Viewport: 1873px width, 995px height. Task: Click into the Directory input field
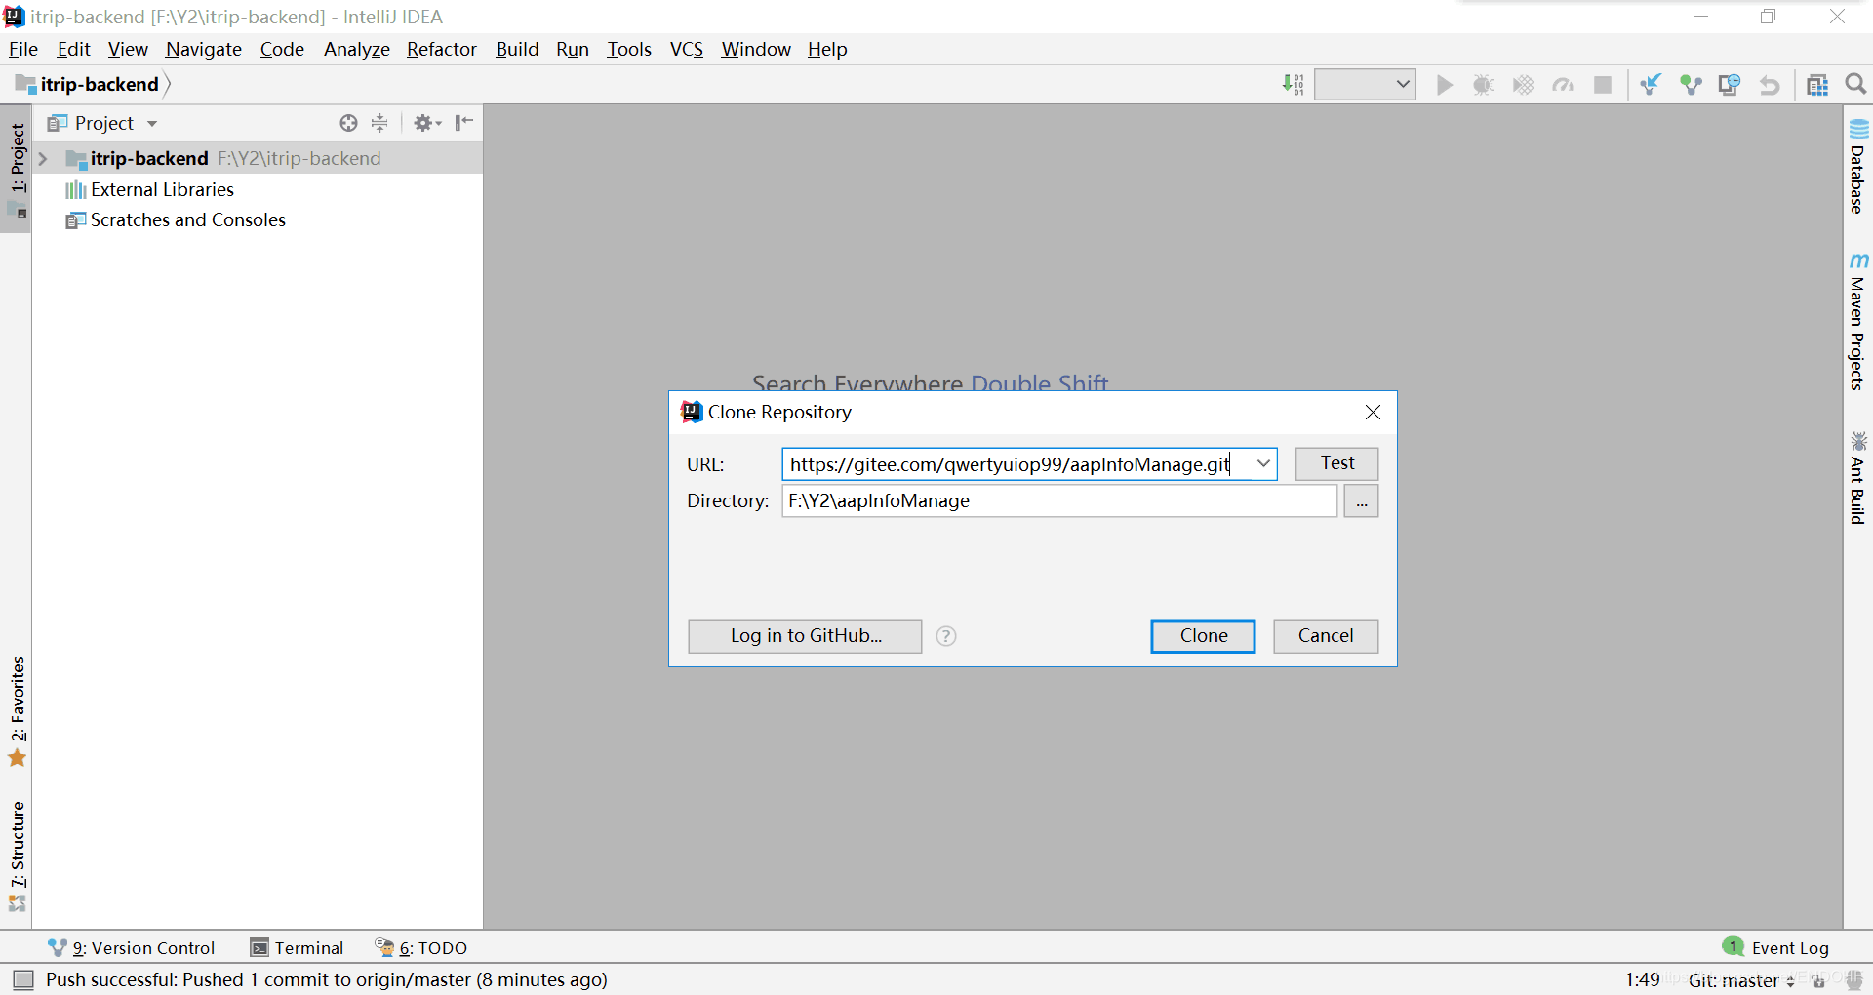coord(1059,501)
